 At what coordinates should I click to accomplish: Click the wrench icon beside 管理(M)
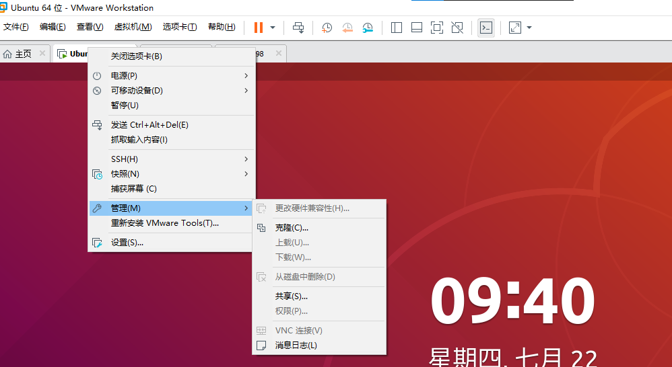(97, 208)
